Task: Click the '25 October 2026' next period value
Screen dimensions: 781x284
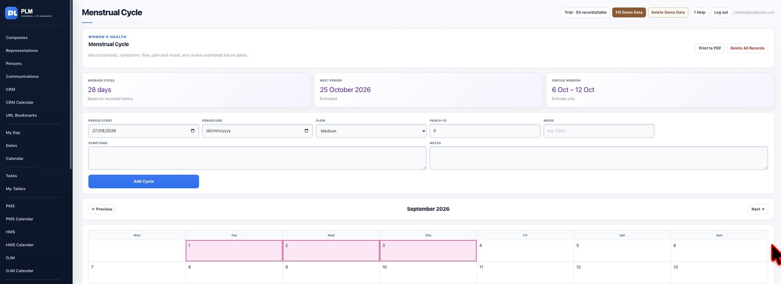Action: (x=345, y=90)
